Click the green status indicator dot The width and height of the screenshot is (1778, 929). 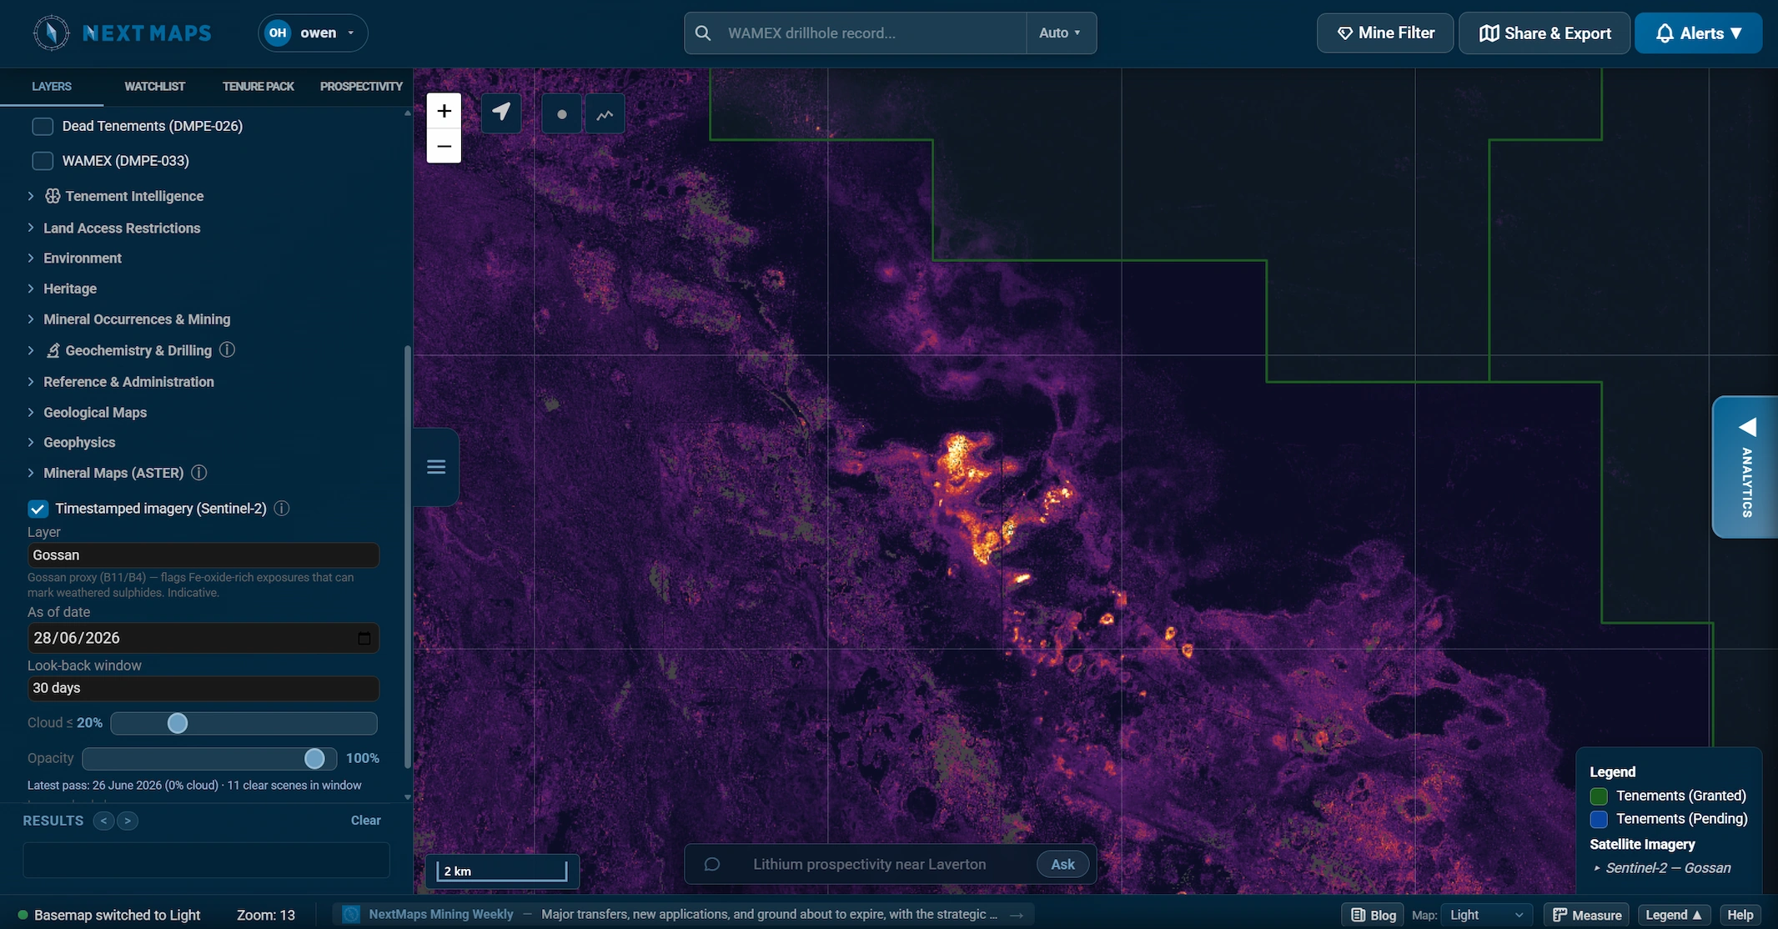pyautogui.click(x=23, y=915)
